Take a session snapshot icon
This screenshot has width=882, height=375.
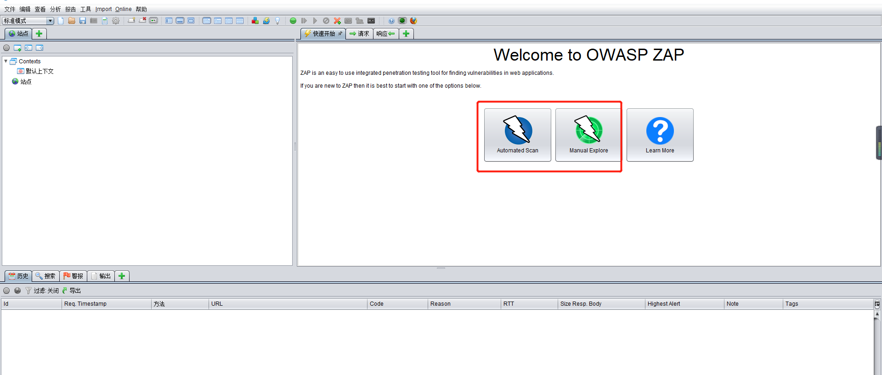coord(94,21)
